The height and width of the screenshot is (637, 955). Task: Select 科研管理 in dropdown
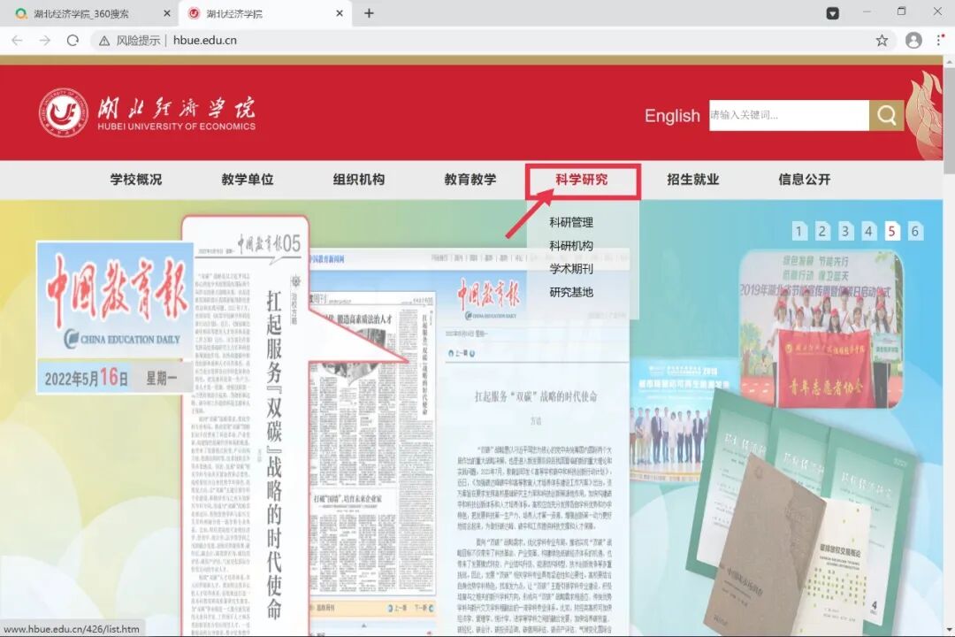tap(571, 222)
